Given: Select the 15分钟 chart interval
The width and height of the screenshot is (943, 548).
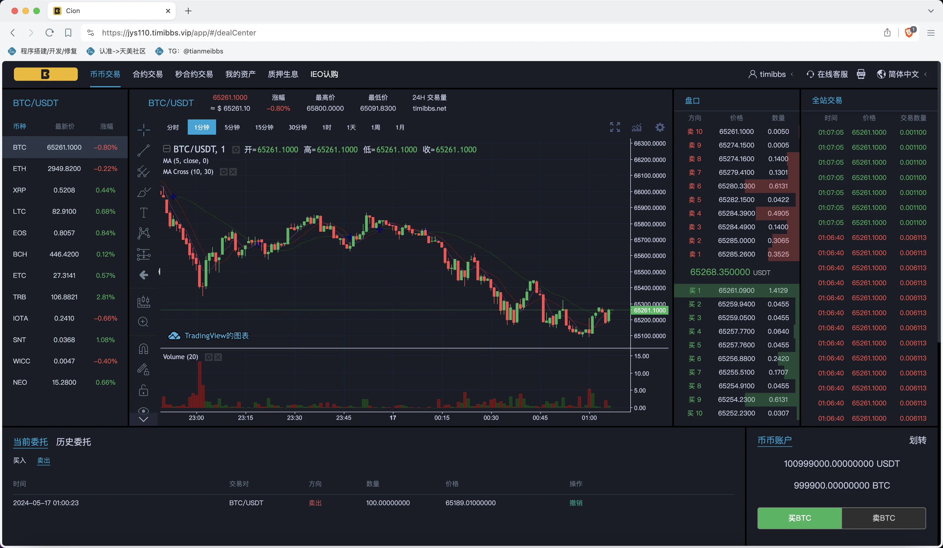Looking at the screenshot, I should pos(264,128).
